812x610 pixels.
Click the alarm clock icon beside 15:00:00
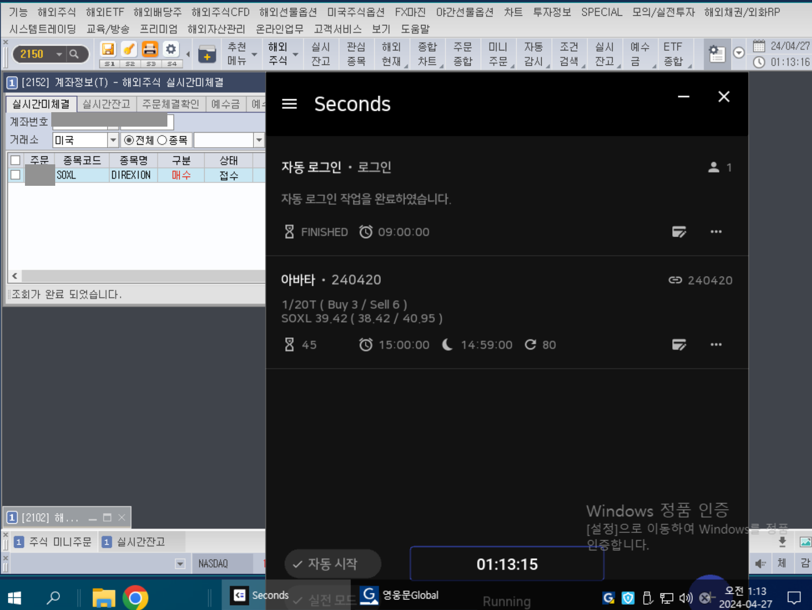click(366, 345)
